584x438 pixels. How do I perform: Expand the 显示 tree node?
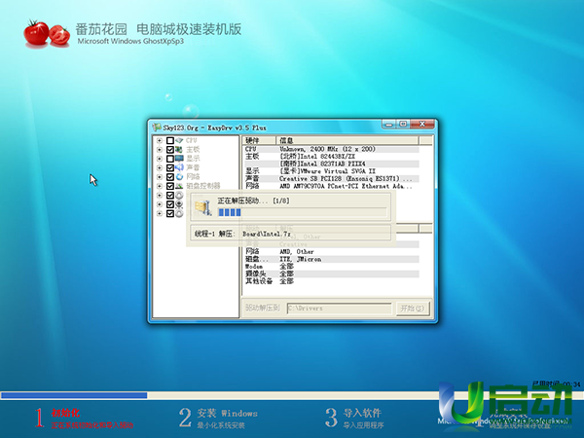pyautogui.click(x=160, y=159)
